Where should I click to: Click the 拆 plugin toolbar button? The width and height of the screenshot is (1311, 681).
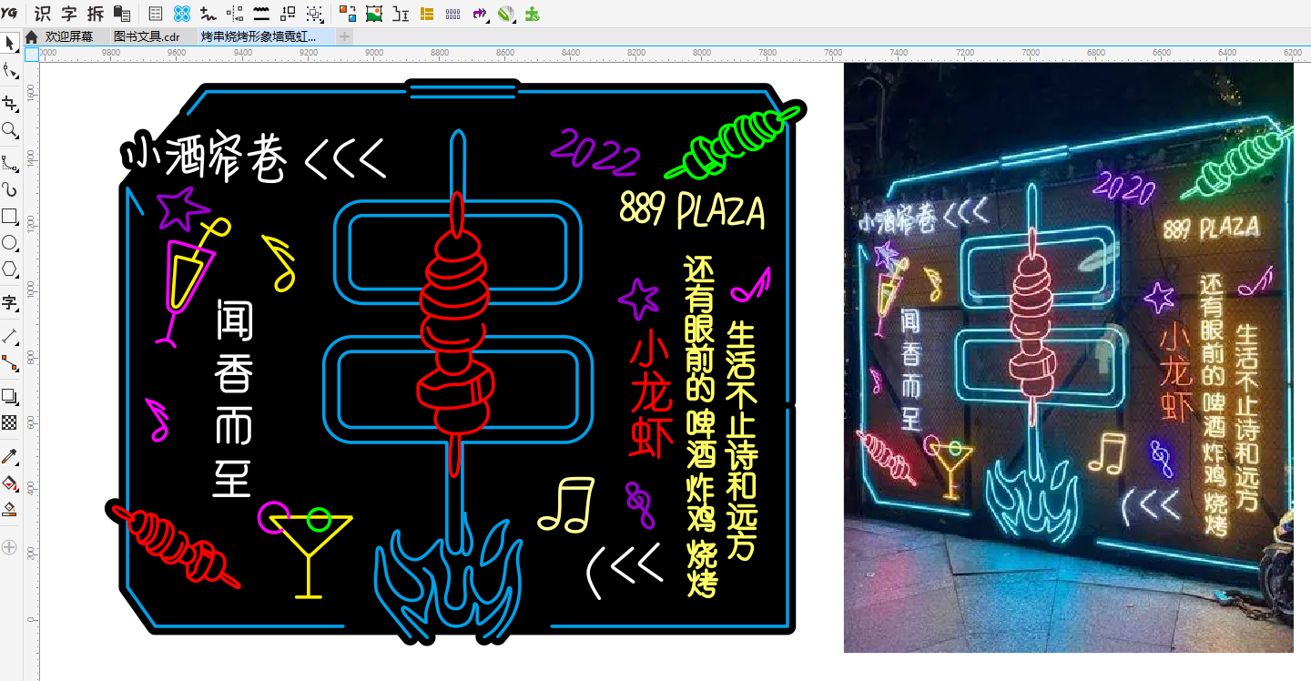click(95, 14)
